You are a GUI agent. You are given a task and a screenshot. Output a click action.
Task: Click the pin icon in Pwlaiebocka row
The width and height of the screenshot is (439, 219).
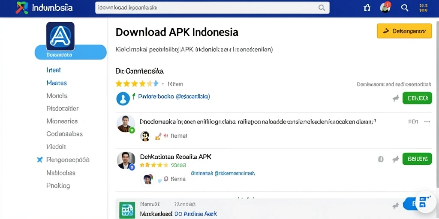pos(396,98)
